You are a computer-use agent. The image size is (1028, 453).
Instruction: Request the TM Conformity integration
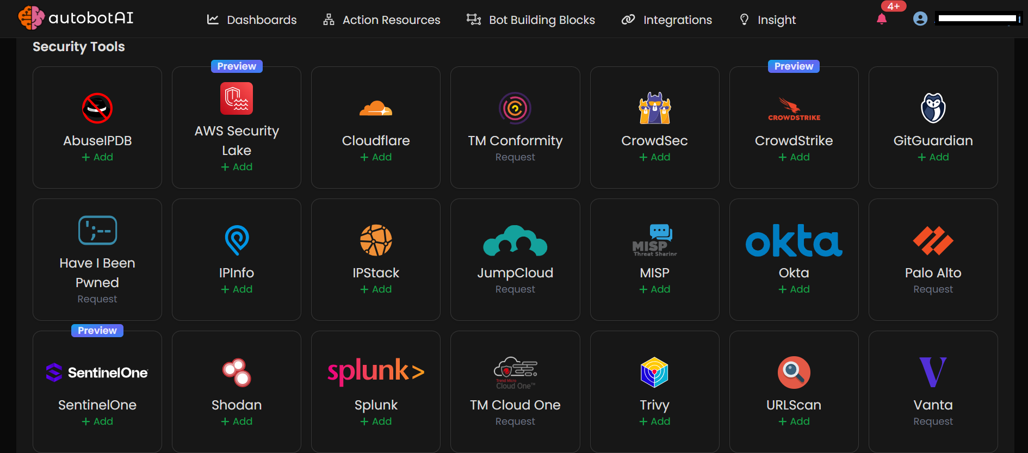click(515, 157)
